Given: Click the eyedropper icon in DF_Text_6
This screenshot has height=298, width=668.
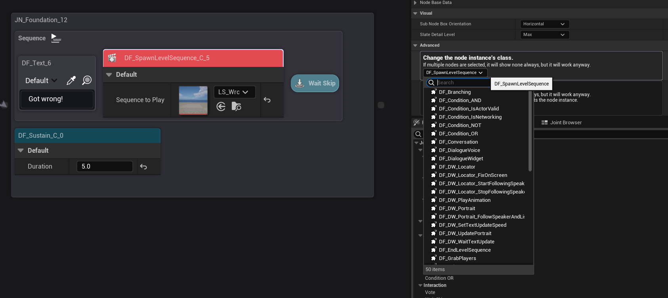Looking at the screenshot, I should tap(71, 81).
